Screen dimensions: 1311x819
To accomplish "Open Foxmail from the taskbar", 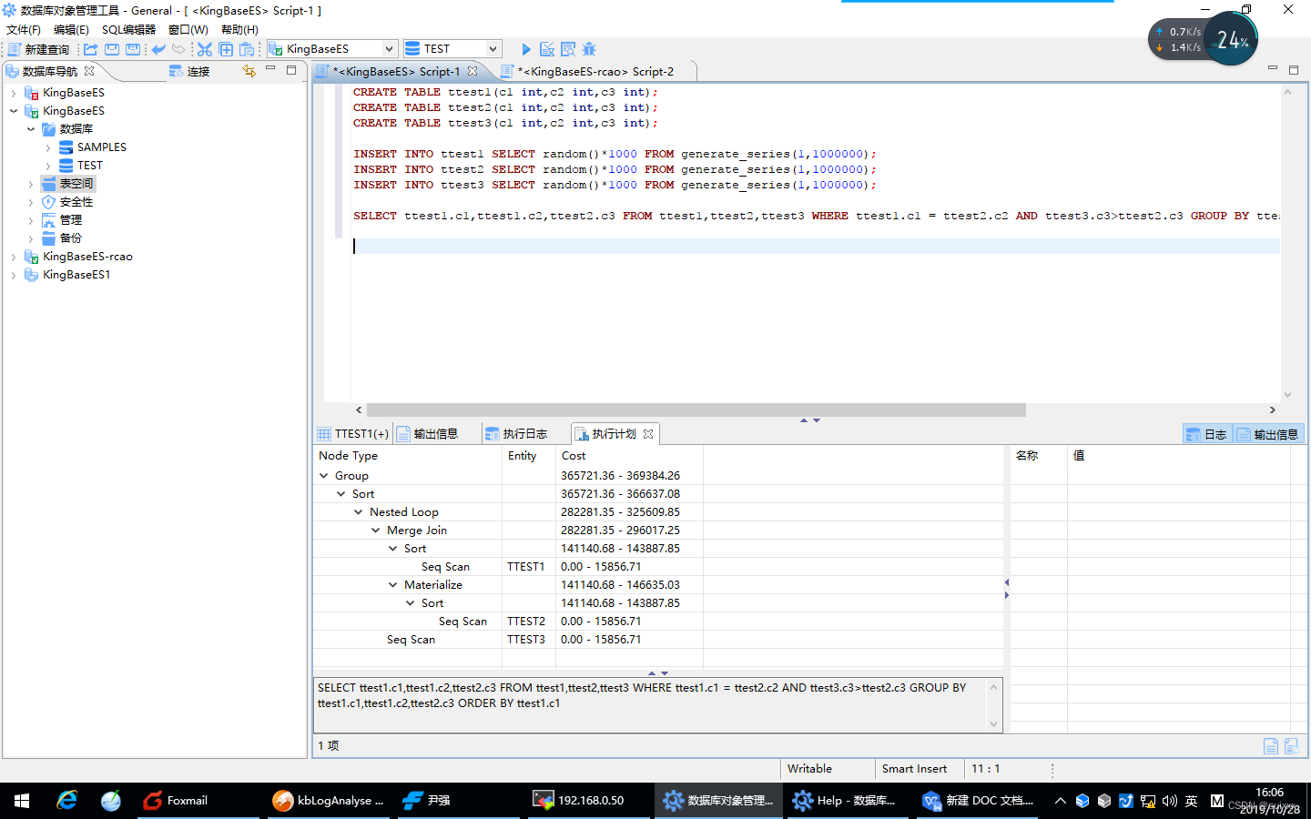I will pyautogui.click(x=176, y=801).
